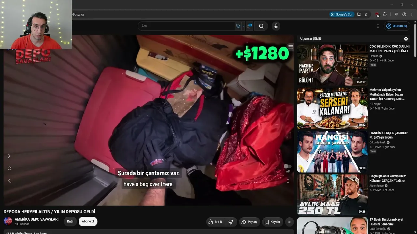This screenshot has width=417, height=234.
Task: Click the Google'a Sor lens button
Action: pyautogui.click(x=342, y=14)
